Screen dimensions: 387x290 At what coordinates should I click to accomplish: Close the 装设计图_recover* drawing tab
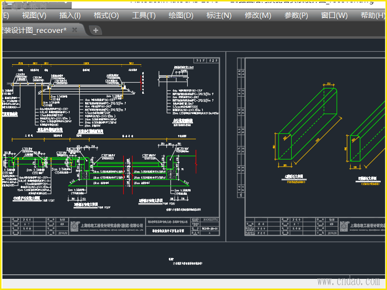point(74,30)
